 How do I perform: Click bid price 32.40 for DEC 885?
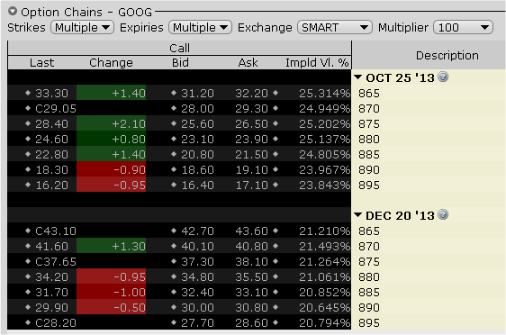[x=197, y=293]
